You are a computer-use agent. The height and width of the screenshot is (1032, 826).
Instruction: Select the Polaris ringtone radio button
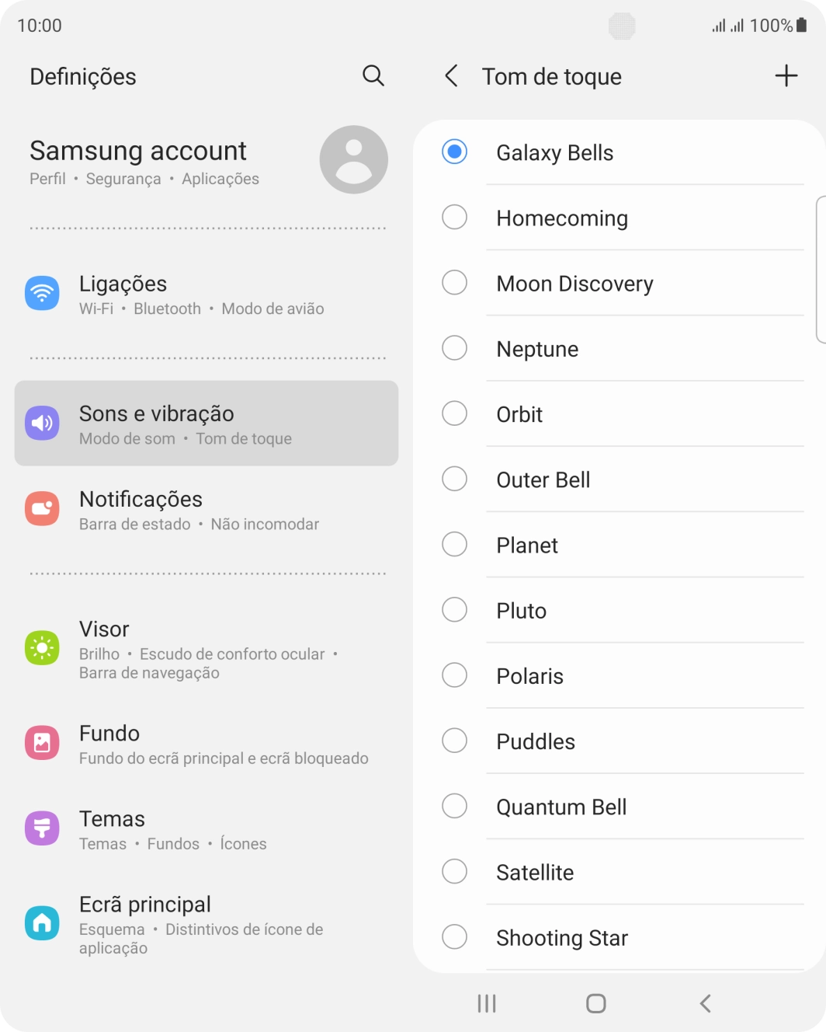click(454, 675)
